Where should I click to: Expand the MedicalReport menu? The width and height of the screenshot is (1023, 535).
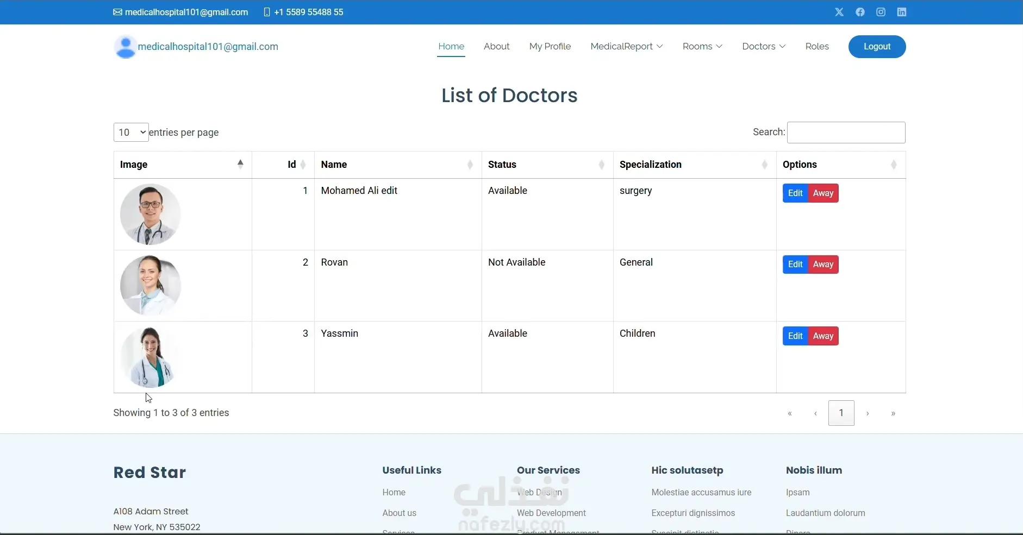pyautogui.click(x=627, y=47)
